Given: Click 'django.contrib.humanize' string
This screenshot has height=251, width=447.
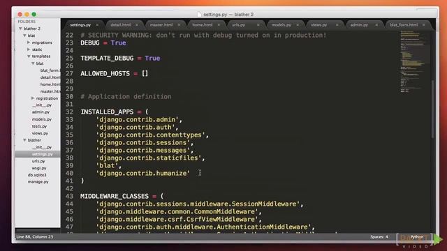Looking at the screenshot, I should point(143,174).
